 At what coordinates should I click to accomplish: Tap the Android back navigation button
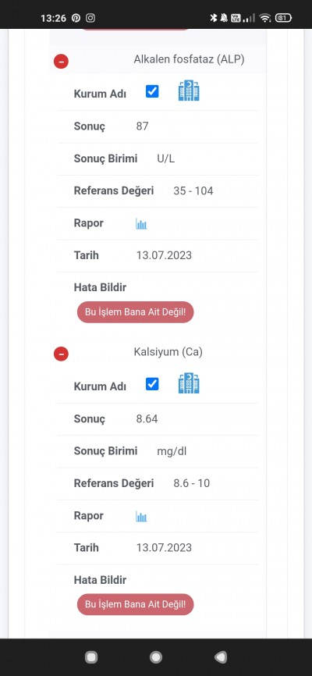click(x=220, y=657)
